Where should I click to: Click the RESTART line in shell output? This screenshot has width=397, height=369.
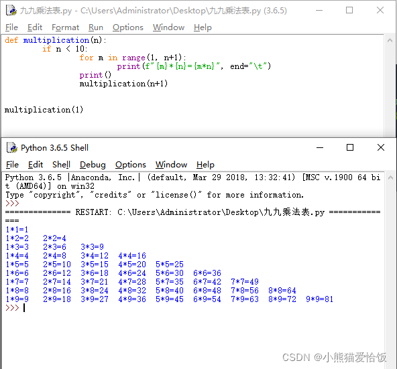coord(192,212)
